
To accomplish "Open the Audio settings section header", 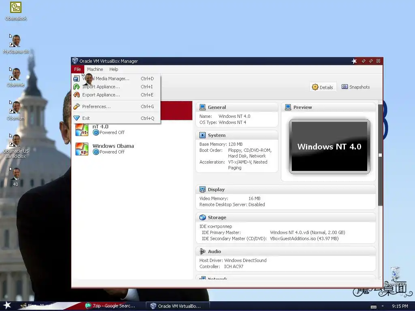I will [x=286, y=251].
